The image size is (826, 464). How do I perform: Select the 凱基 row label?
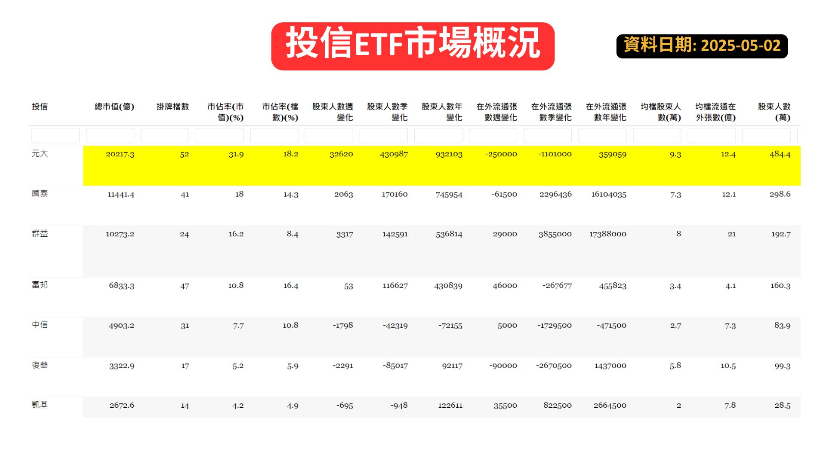pyautogui.click(x=40, y=405)
